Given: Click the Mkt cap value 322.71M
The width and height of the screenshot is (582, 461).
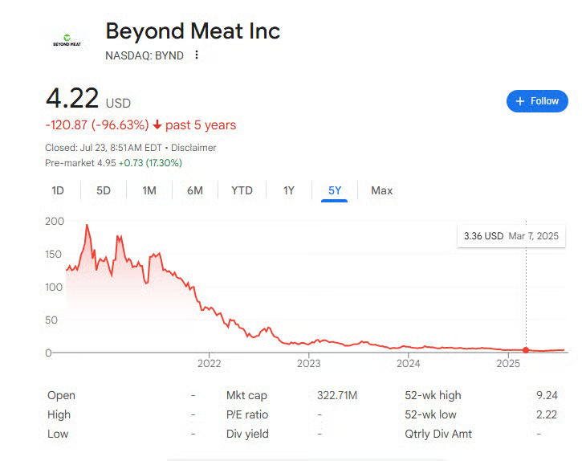Looking at the screenshot, I should 337,395.
